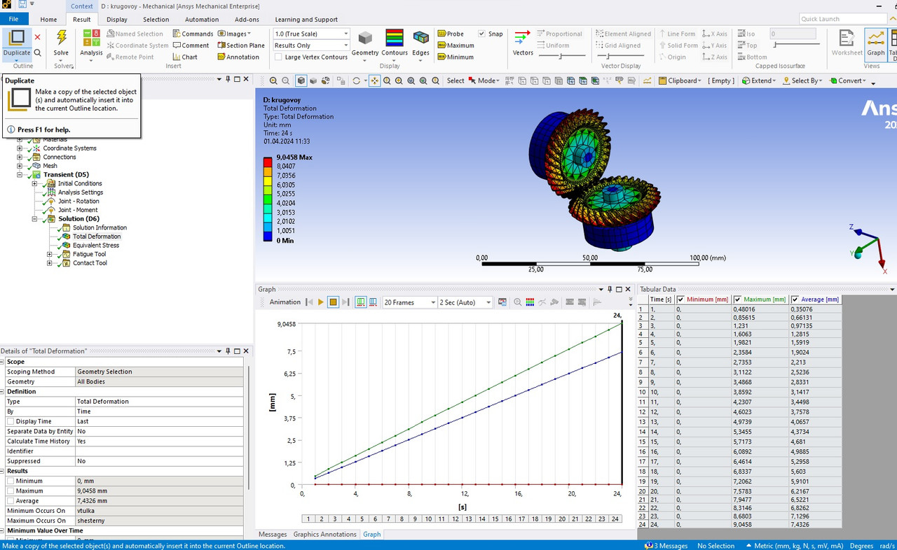Click the Pan icon in the graphics toolbar
Image resolution: width=897 pixels, height=550 pixels.
tap(375, 80)
